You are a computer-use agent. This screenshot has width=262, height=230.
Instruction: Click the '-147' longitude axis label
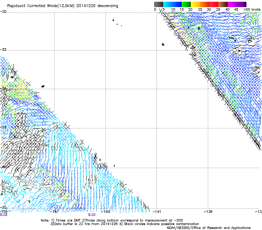(54, 212)
